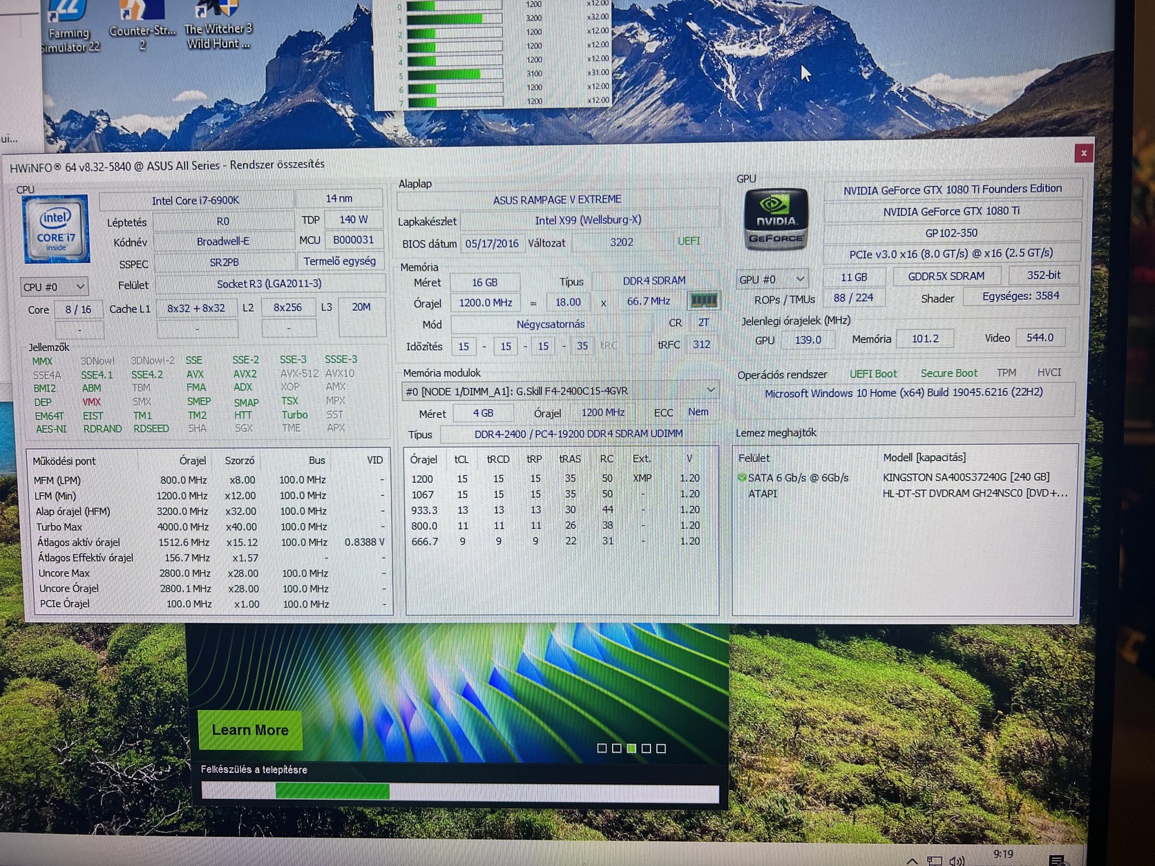
Task: Select the Broadwell-E codename field
Action: [x=223, y=242]
